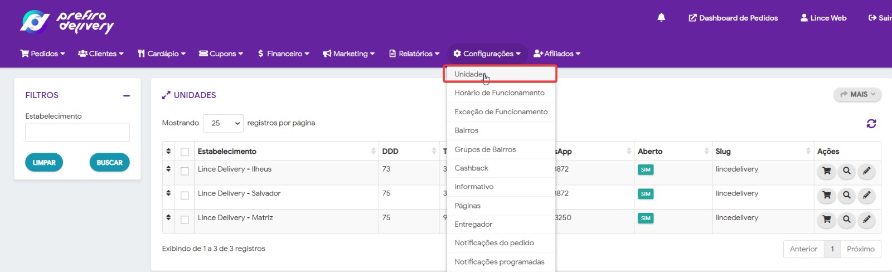Screen dimensions: 892x272
Task: Toggle the select-all checkbox in the table header
Action: tap(185, 152)
